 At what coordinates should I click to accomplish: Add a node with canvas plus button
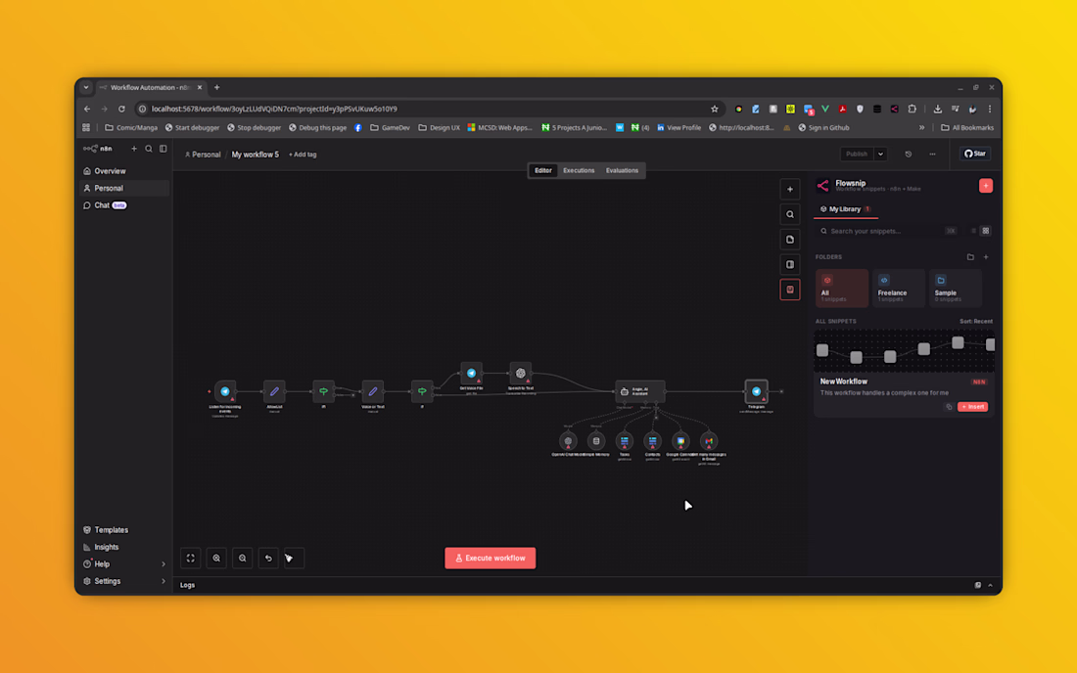click(x=790, y=190)
